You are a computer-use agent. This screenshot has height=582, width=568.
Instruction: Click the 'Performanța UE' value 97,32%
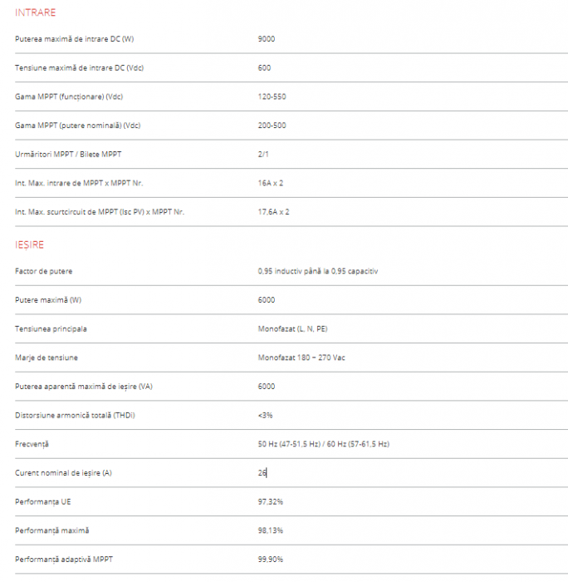[271, 501]
